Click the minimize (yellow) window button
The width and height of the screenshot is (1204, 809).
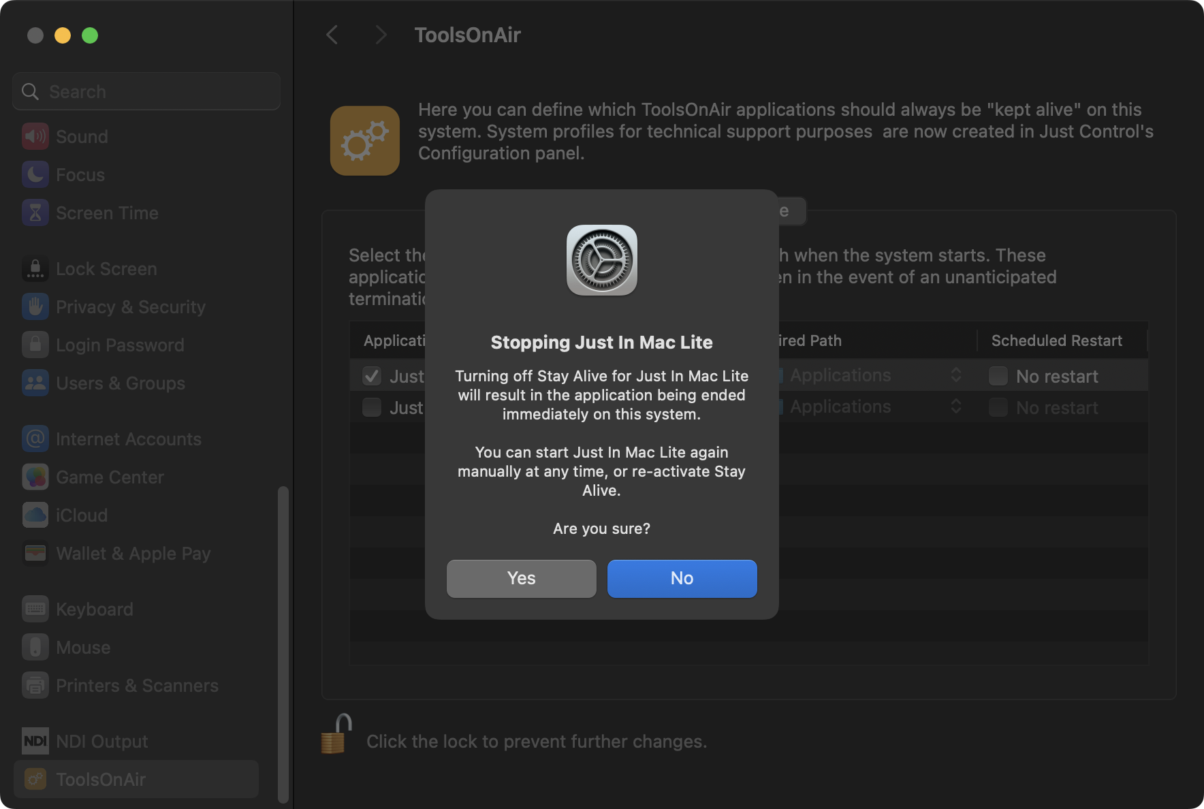[x=63, y=35]
